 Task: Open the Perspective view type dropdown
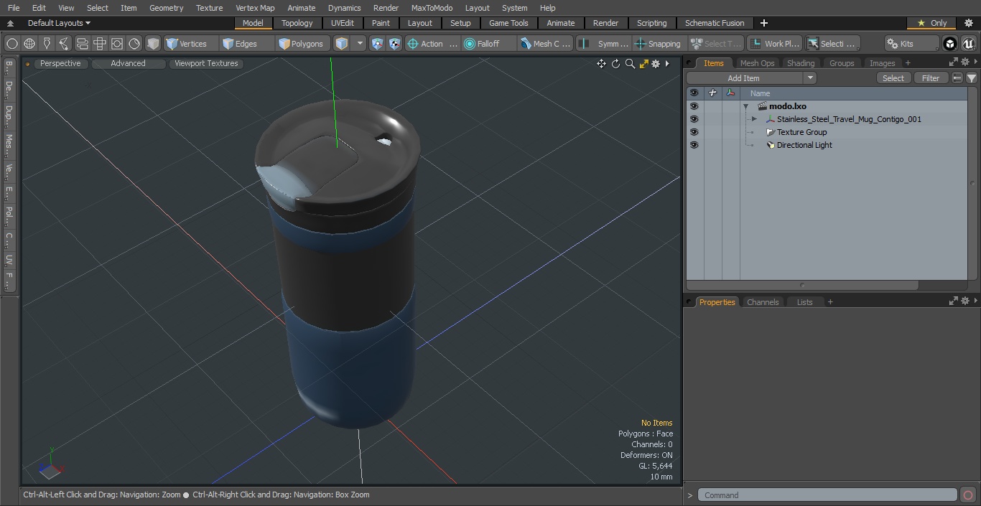click(x=60, y=63)
